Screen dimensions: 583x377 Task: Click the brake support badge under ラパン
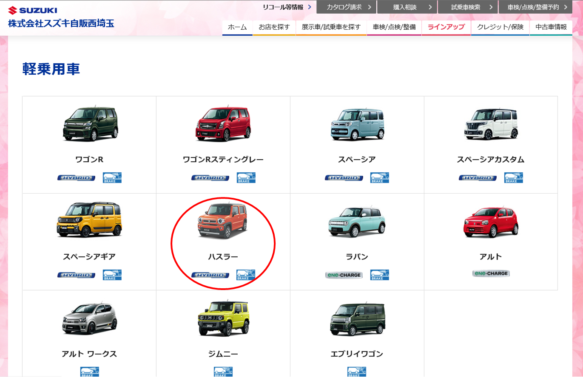[x=380, y=275]
